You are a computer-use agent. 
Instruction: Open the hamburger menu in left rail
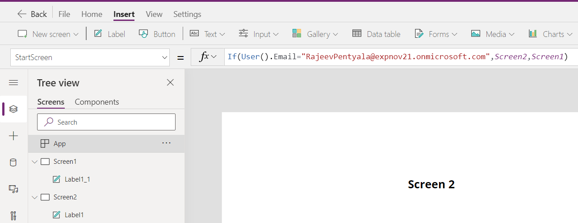click(x=13, y=83)
